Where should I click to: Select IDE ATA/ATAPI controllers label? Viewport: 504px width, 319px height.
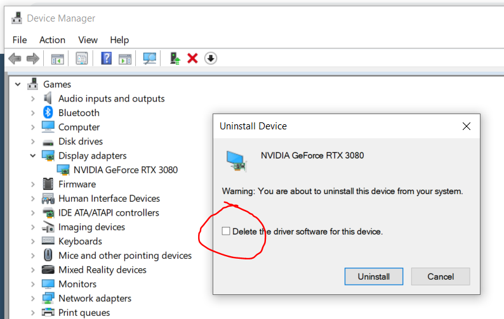coord(109,212)
